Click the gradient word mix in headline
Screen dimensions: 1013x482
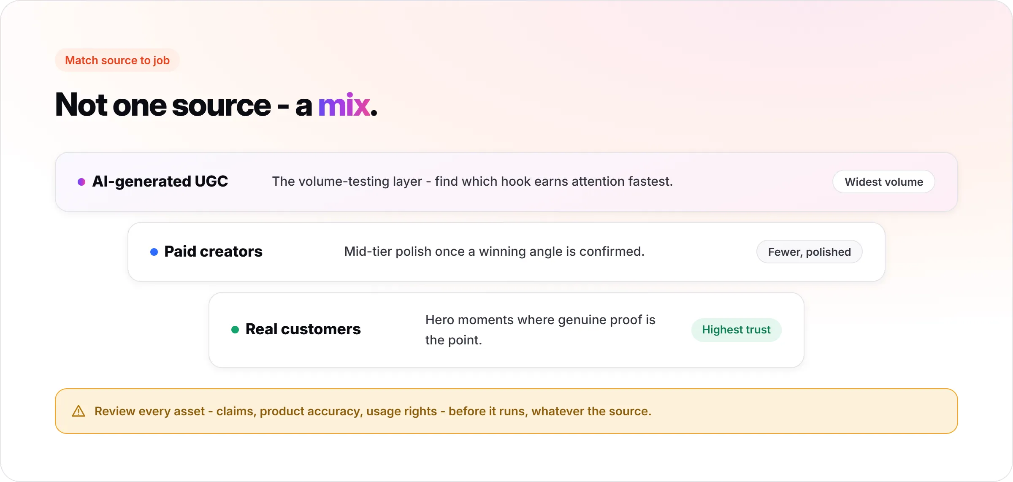tap(344, 105)
